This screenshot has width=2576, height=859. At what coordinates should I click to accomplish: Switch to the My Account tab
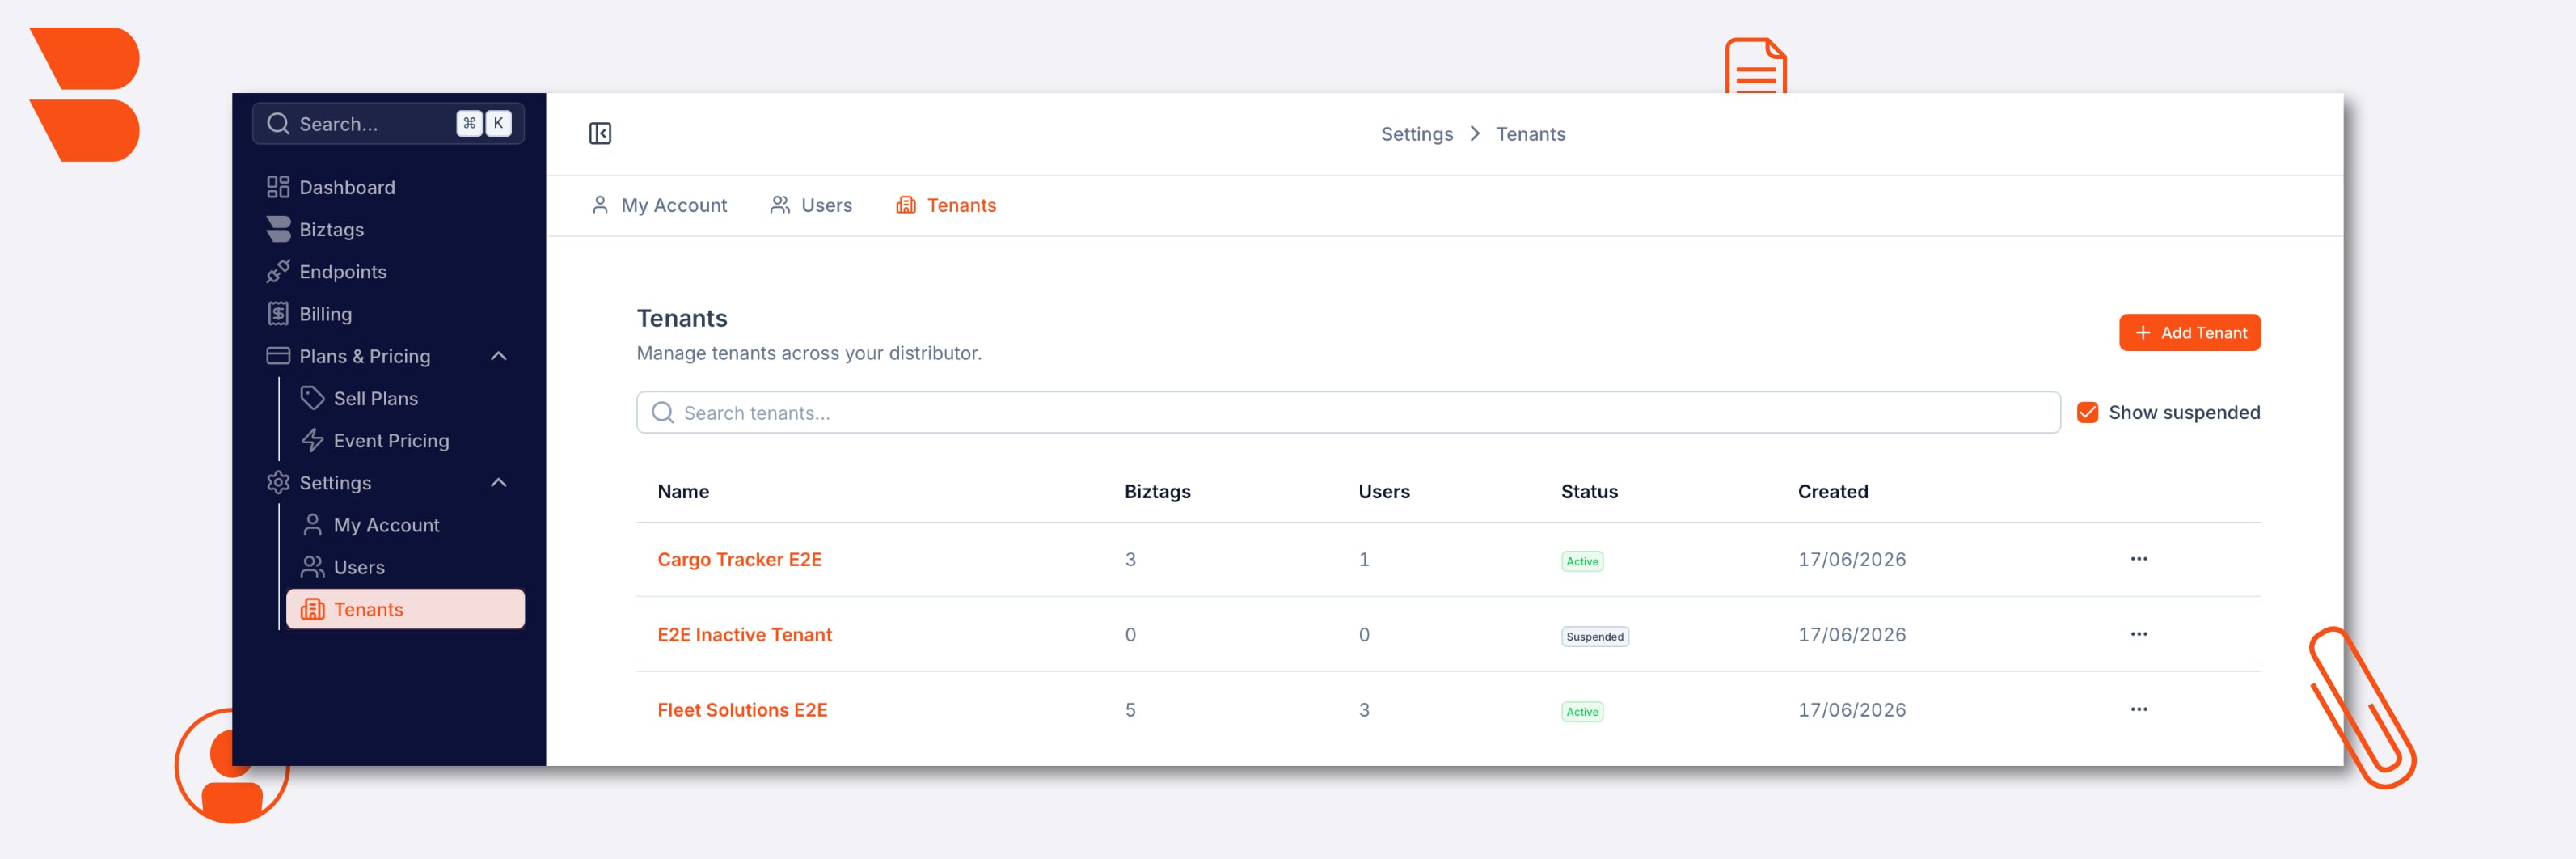[x=659, y=206]
